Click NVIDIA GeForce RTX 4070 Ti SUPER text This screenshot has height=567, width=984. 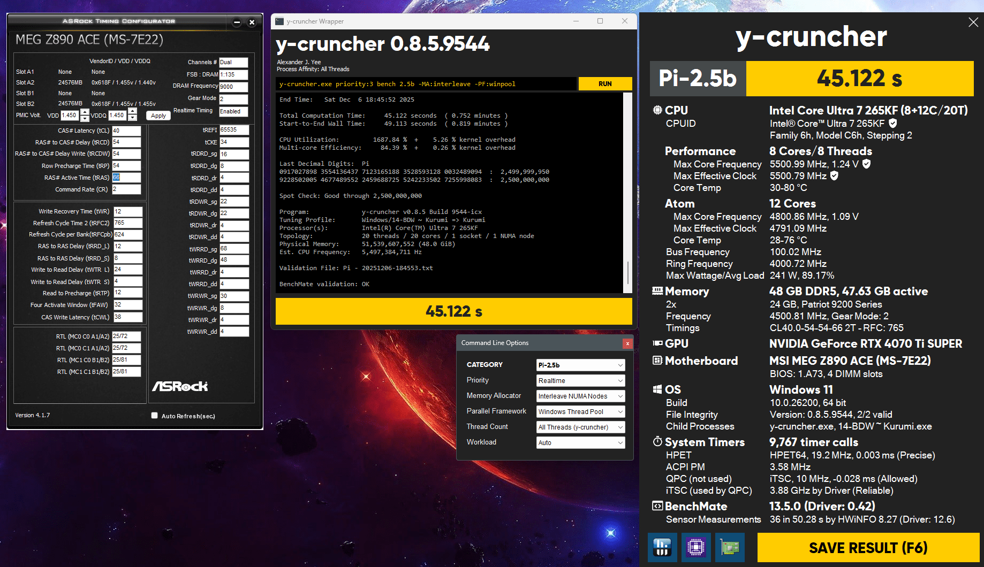(866, 343)
